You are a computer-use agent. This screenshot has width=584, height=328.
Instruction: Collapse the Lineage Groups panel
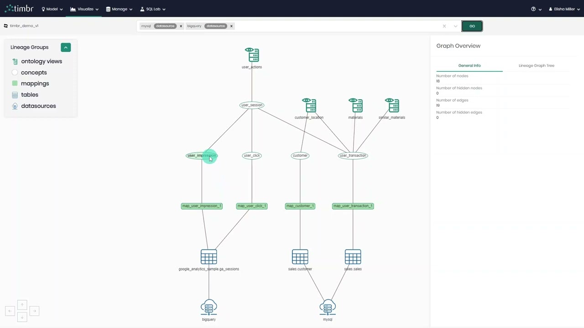(66, 47)
